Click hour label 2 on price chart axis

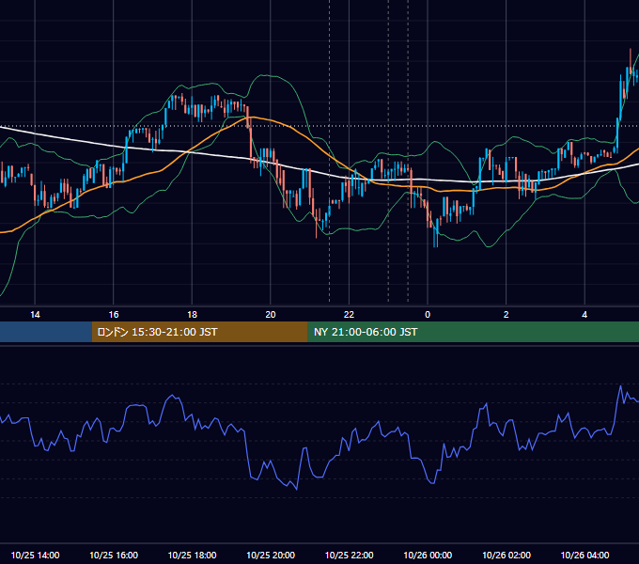pyautogui.click(x=507, y=315)
